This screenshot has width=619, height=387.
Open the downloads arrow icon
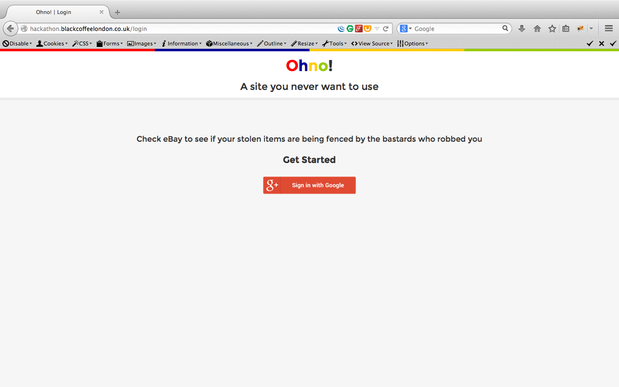522,29
